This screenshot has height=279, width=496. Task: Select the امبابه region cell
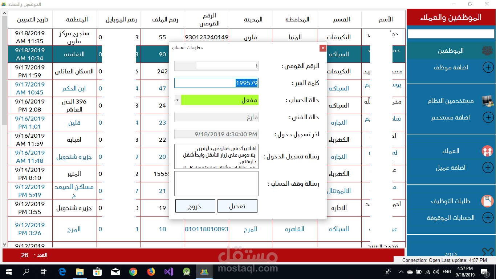pos(75,139)
